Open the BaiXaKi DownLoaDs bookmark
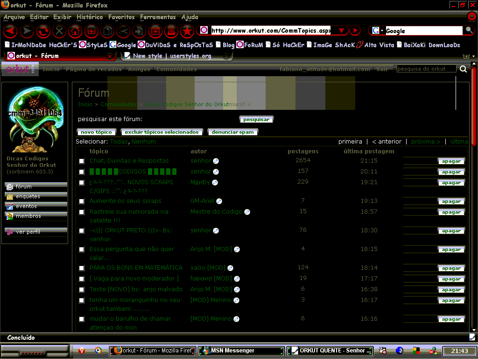The image size is (478, 359). pos(429,45)
